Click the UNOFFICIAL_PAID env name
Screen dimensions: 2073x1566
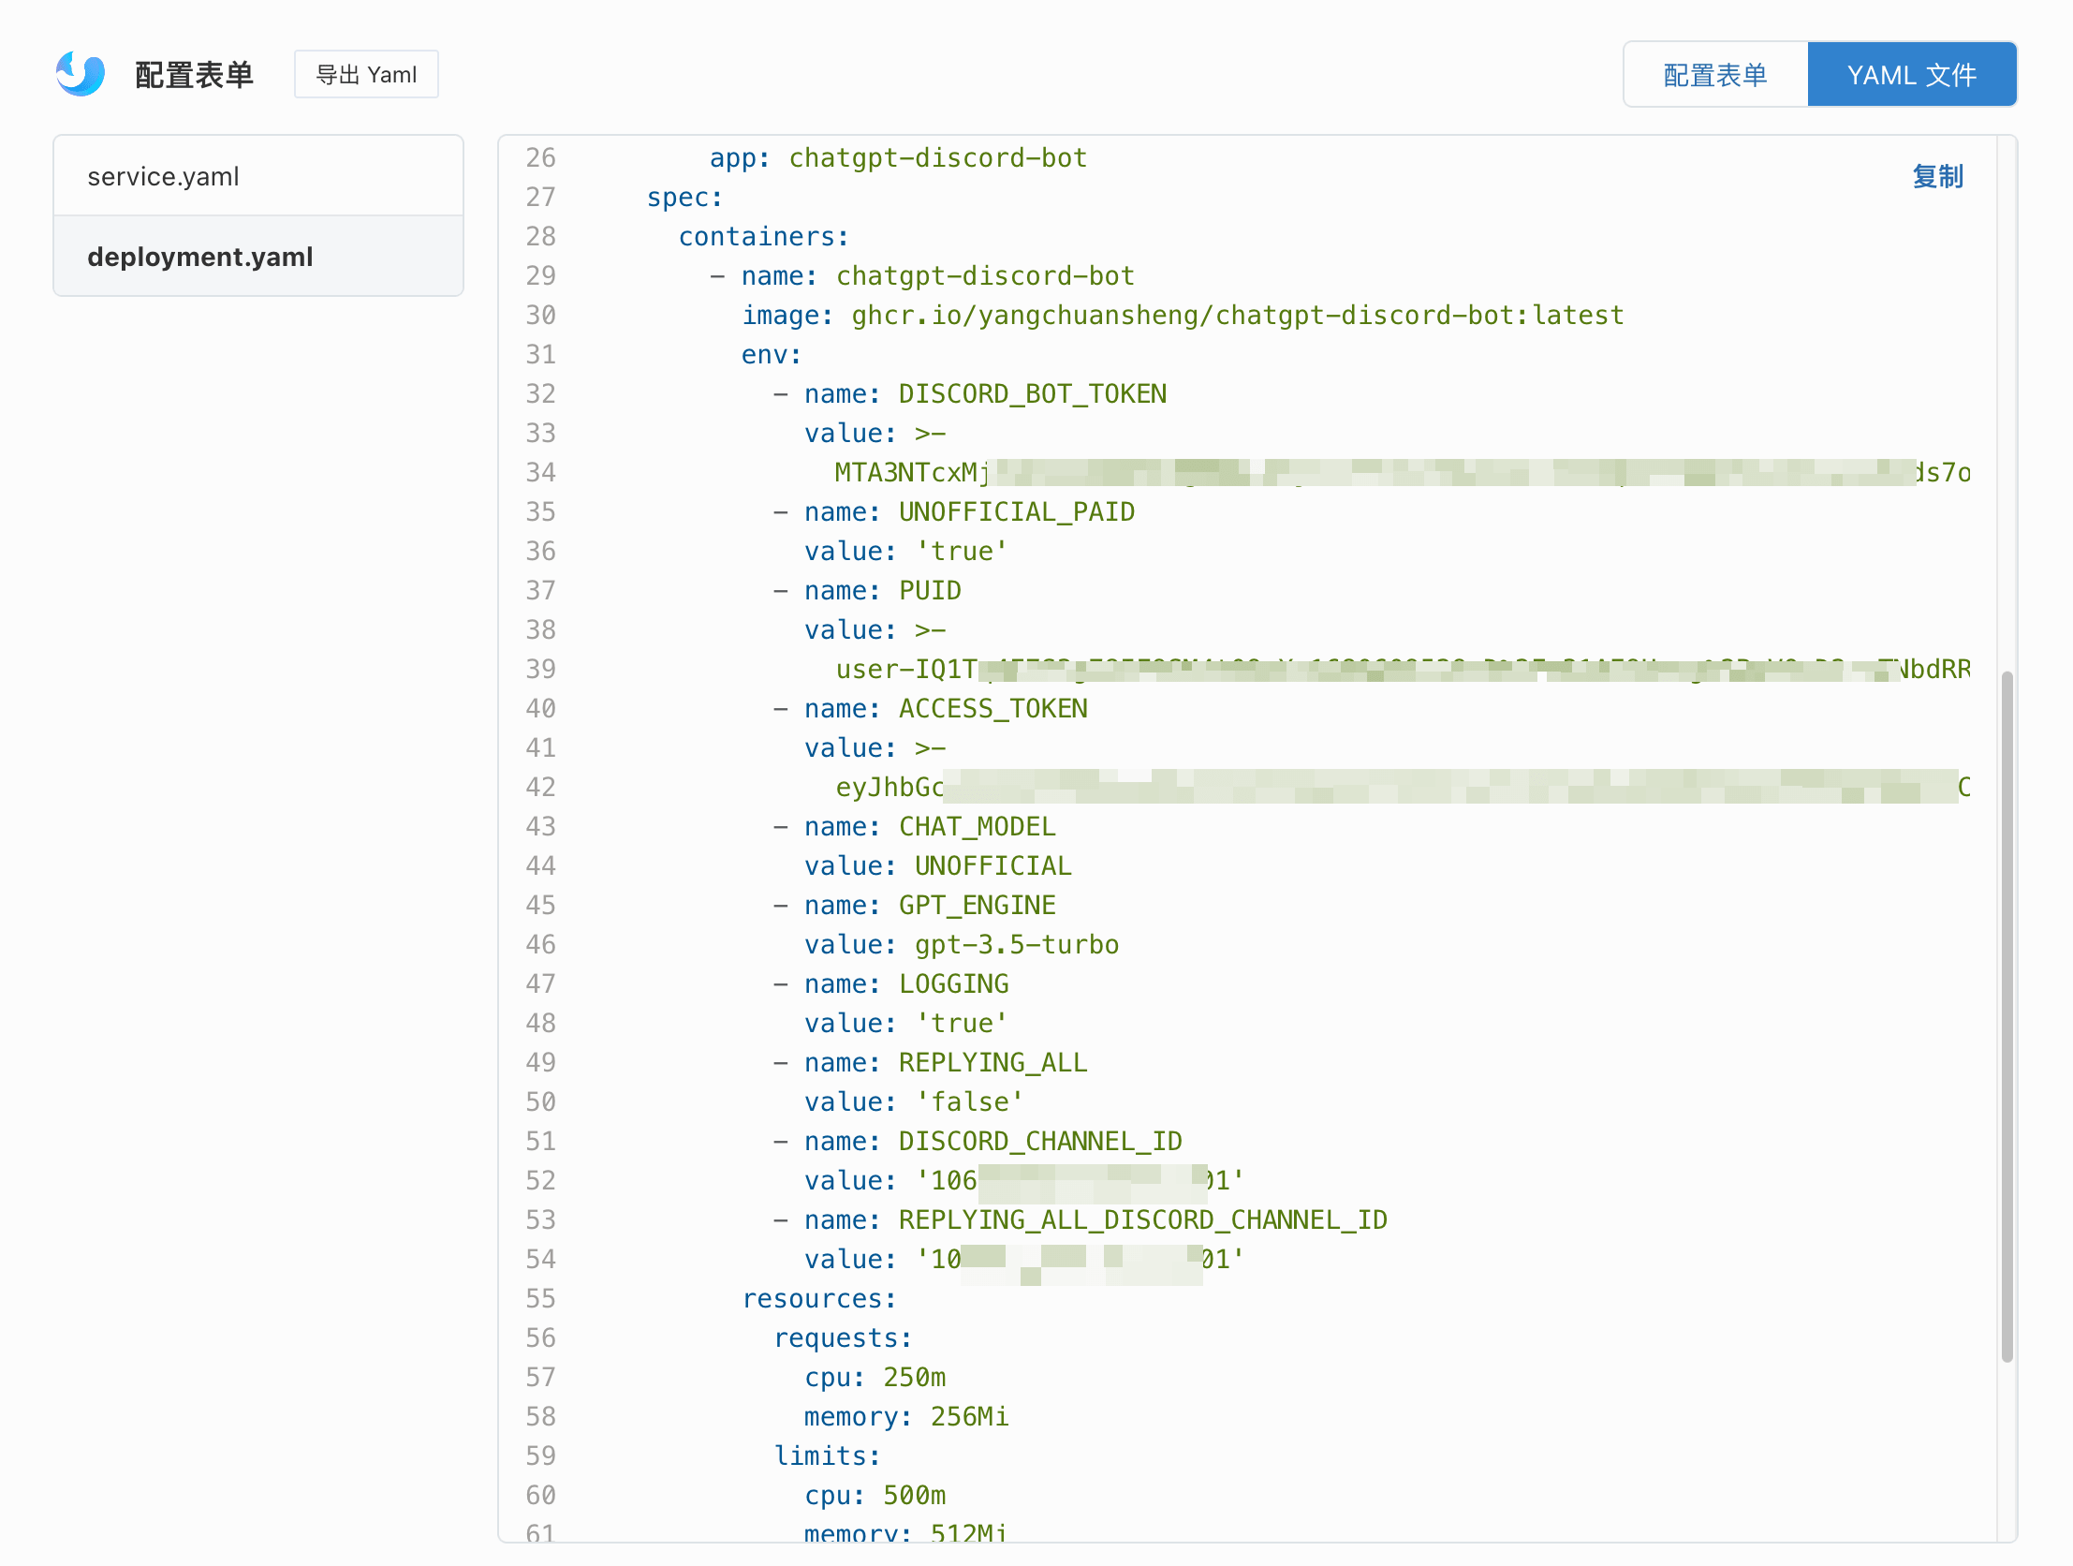pyautogui.click(x=1017, y=512)
